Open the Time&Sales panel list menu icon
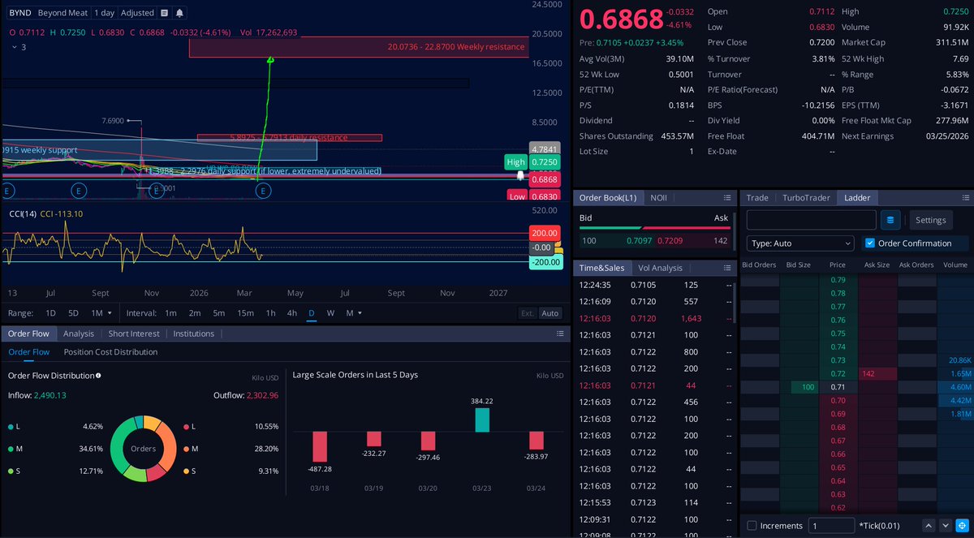Viewport: 974px width, 538px height. [x=727, y=268]
